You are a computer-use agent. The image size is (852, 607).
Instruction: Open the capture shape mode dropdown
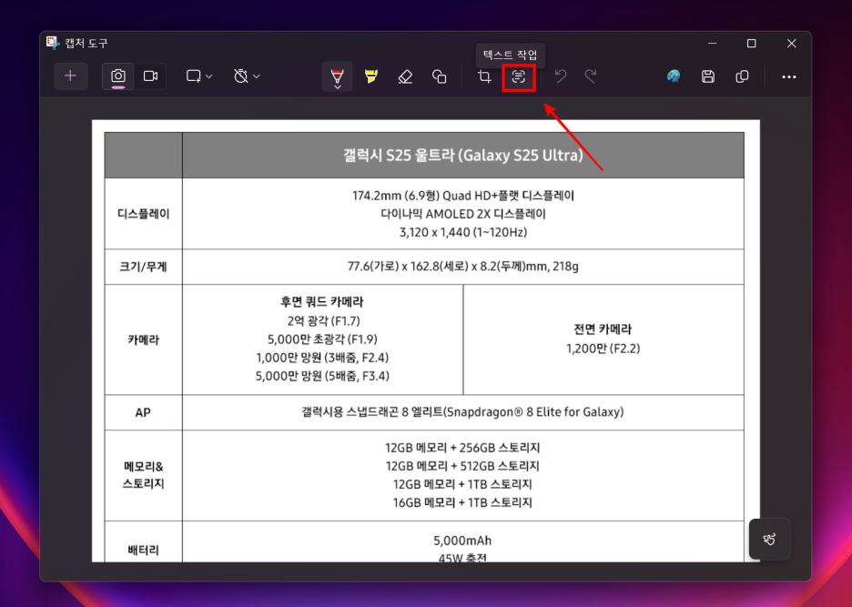[x=198, y=76]
